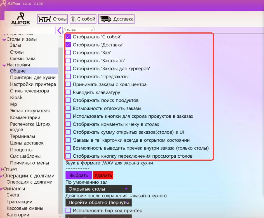Click the Выбрать sound file button
Screen dimensions: 264x218
coord(79,175)
